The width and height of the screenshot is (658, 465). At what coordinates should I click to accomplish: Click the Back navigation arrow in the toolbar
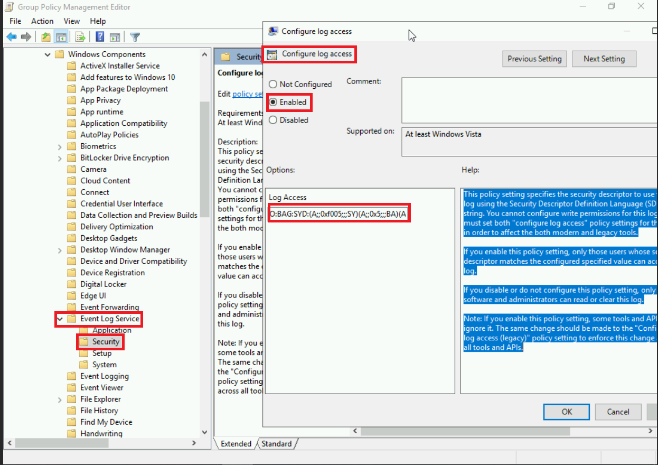pyautogui.click(x=11, y=36)
